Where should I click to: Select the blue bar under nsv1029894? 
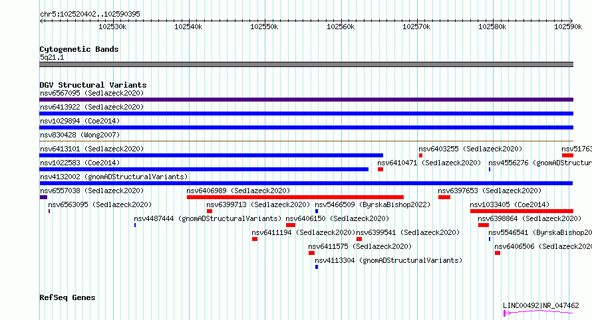(306, 127)
